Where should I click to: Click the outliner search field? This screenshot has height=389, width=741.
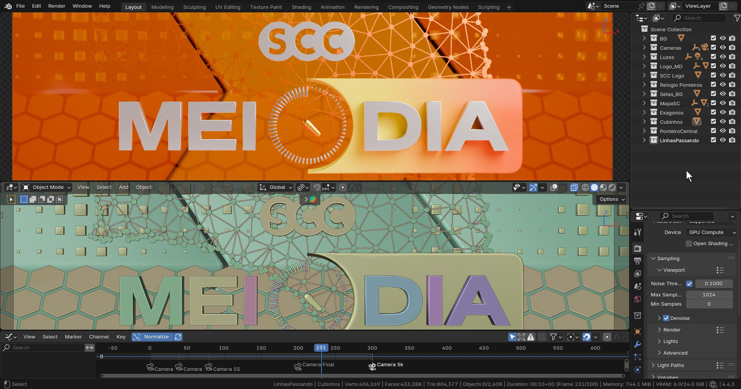699,18
